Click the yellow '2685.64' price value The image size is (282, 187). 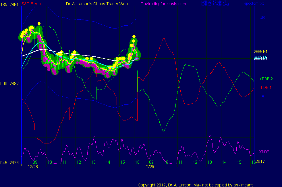[x=260, y=52]
